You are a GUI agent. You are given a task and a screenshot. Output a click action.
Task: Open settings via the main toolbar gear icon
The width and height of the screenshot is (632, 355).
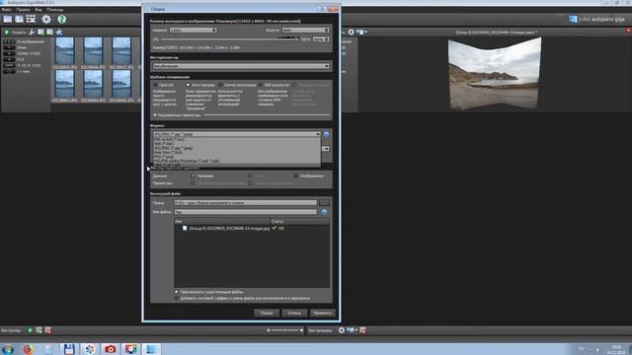(46, 19)
